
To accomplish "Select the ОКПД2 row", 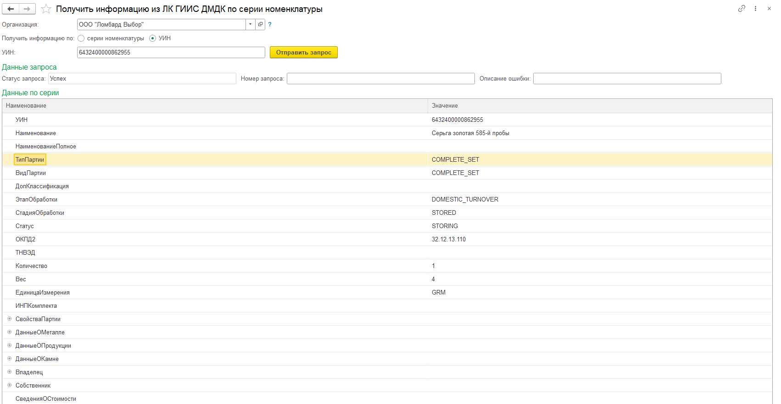I will coord(387,239).
